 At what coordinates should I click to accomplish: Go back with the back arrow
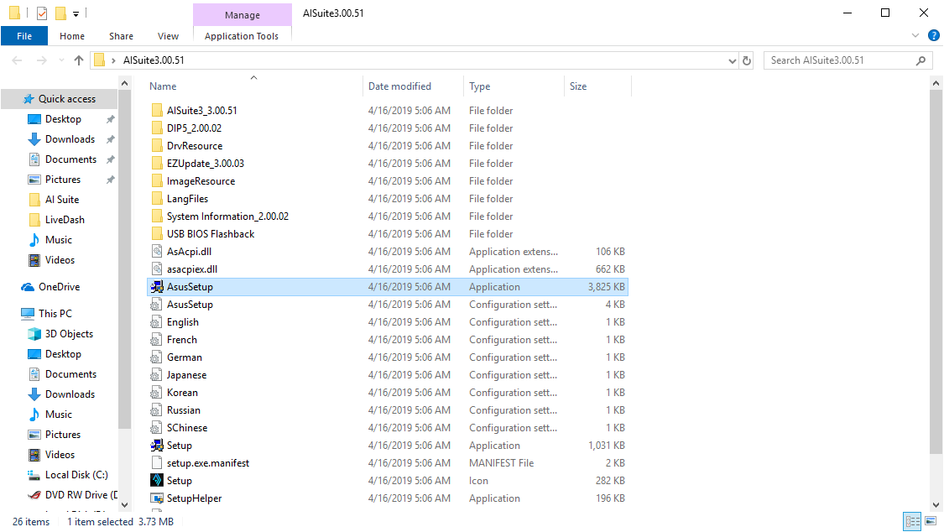tap(17, 60)
